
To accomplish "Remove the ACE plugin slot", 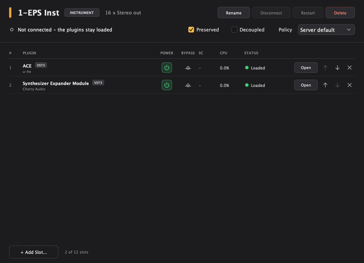I will click(x=349, y=68).
